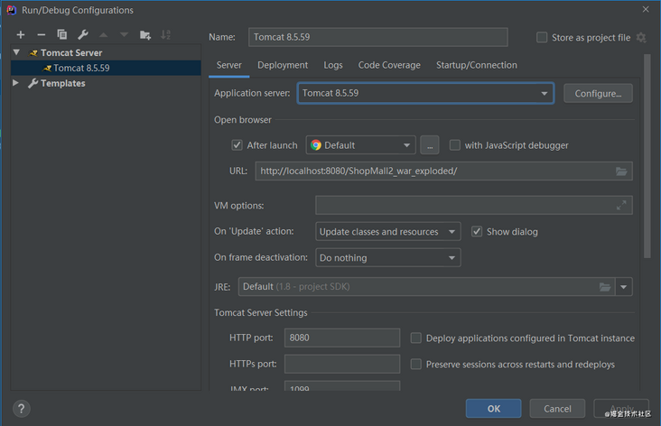
Task: Click the Add New Configuration plus icon
Action: 20,34
